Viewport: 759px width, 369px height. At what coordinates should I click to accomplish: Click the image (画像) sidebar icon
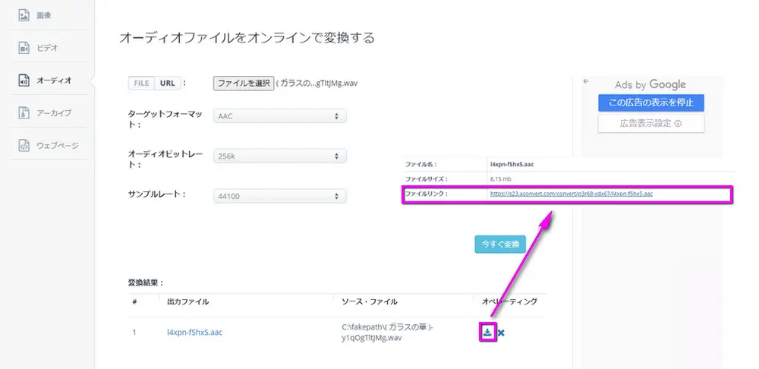click(24, 14)
